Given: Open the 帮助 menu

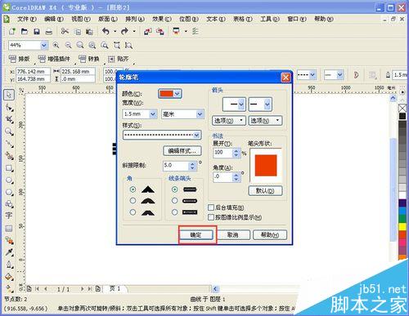Looking at the screenshot, I should 324,19.
